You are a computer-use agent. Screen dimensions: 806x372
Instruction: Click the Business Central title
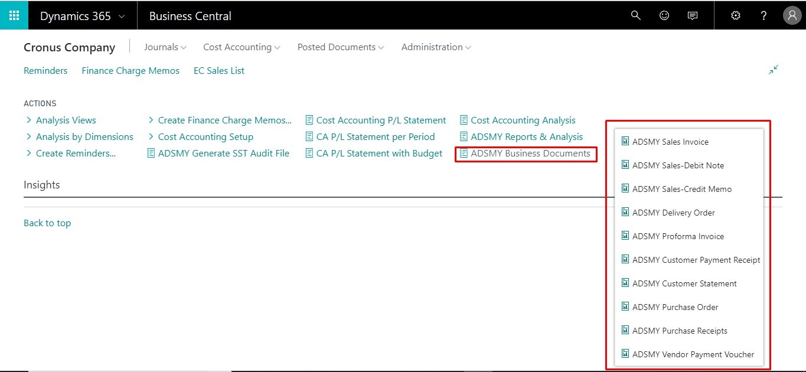point(190,16)
